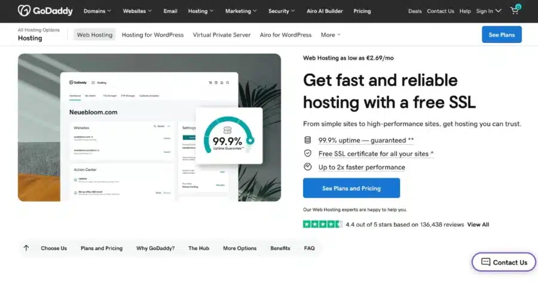Open the shopping cart icon
This screenshot has width=538, height=282.
point(515,11)
